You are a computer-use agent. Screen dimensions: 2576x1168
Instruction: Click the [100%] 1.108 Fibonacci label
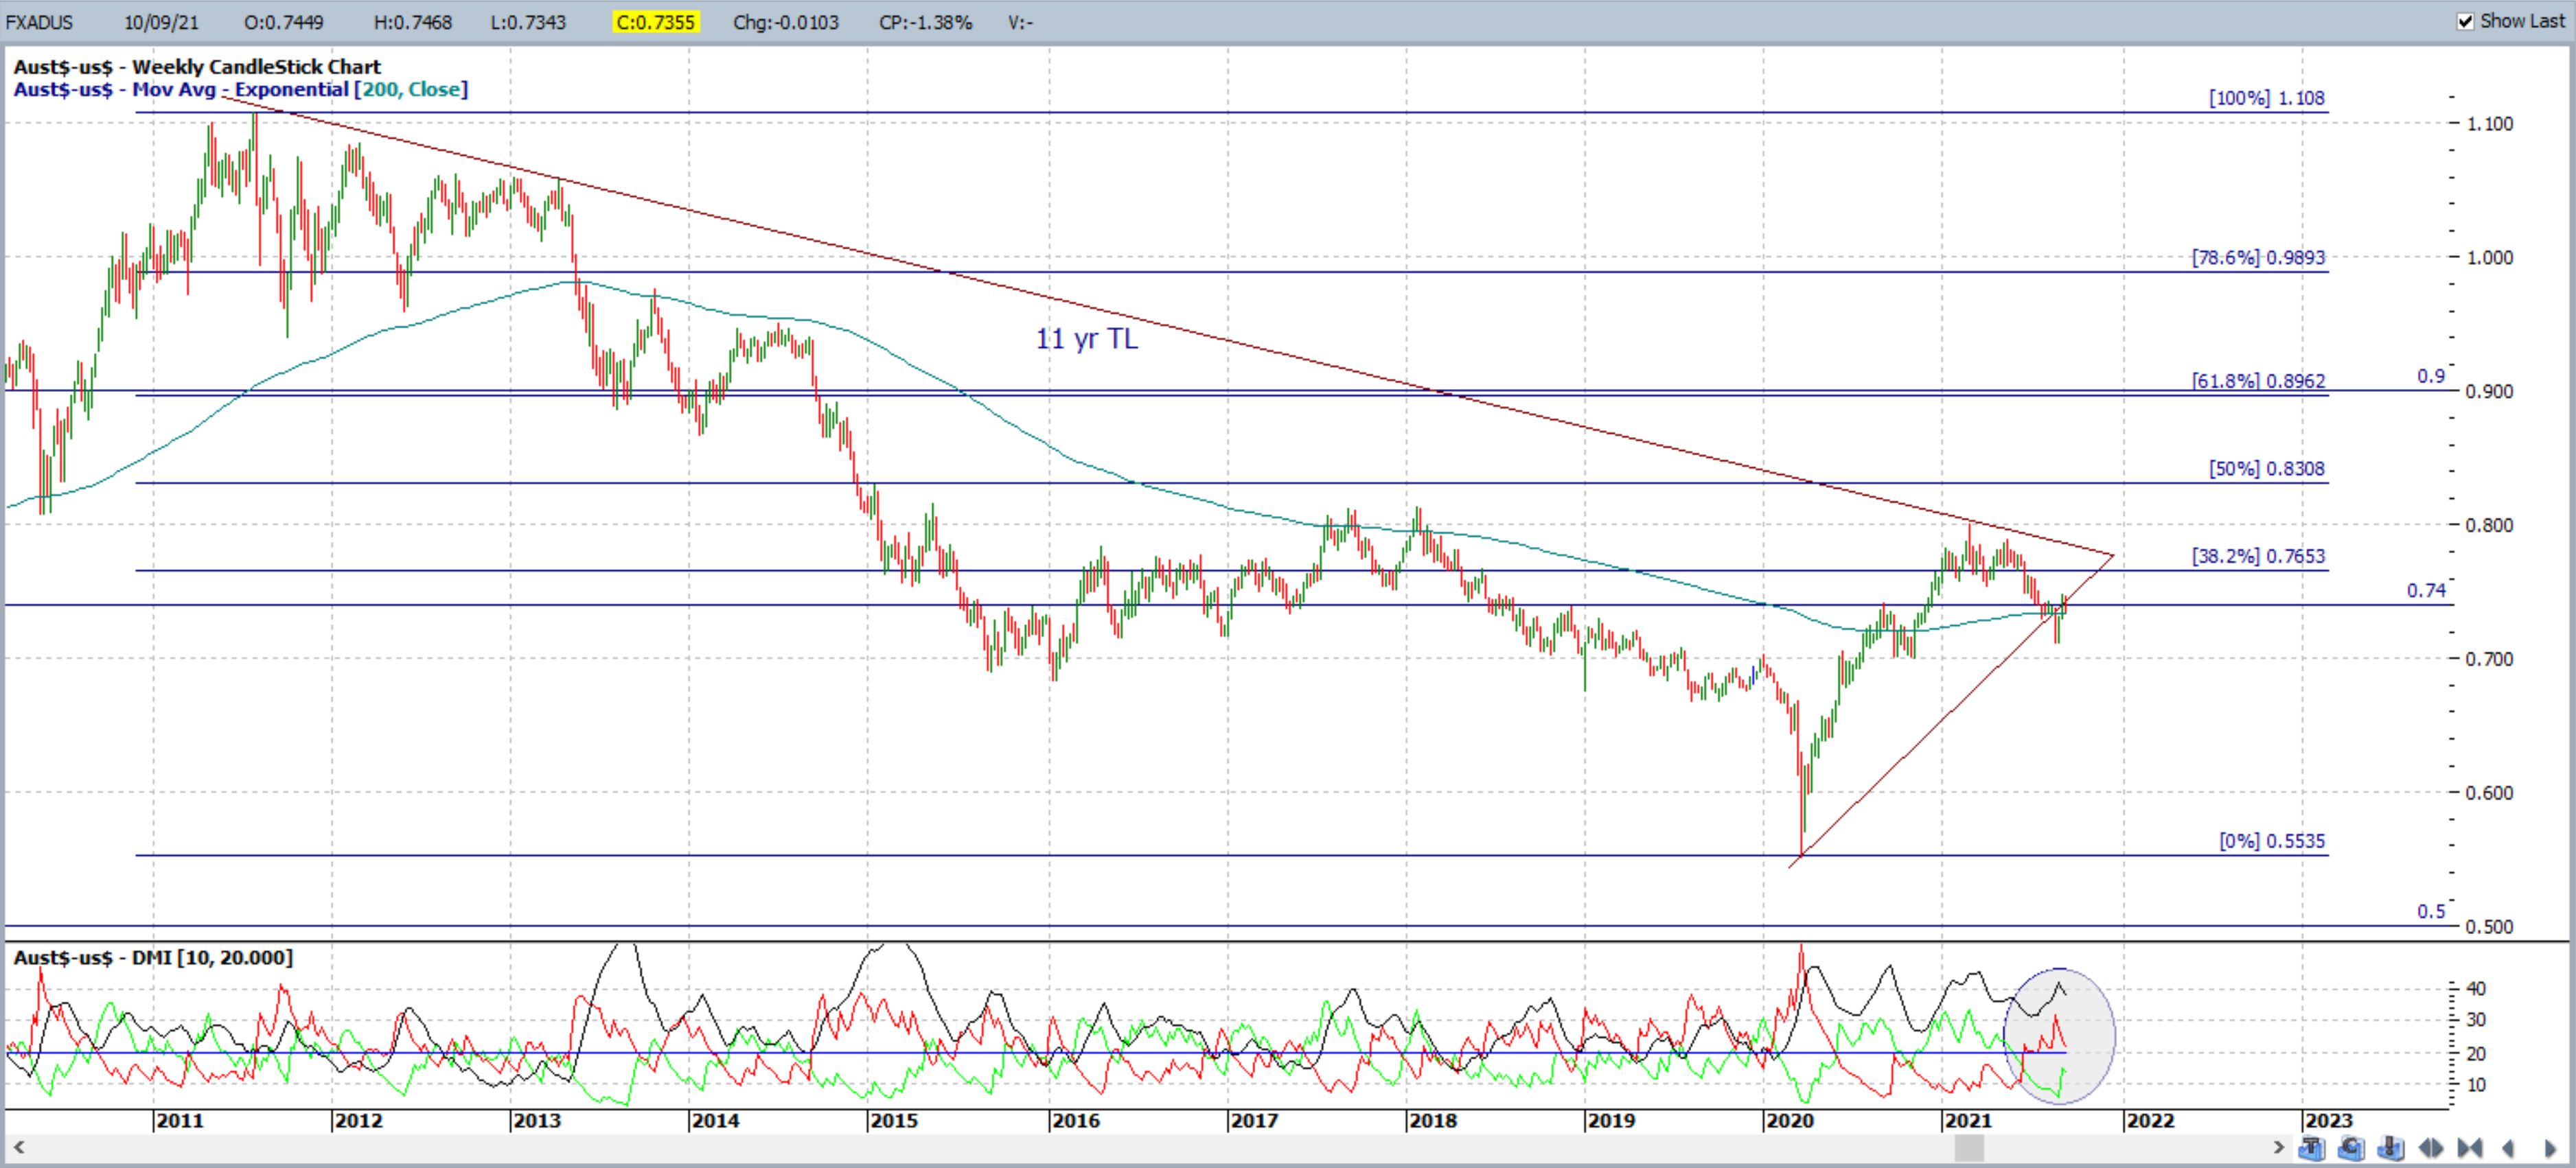point(2267,98)
